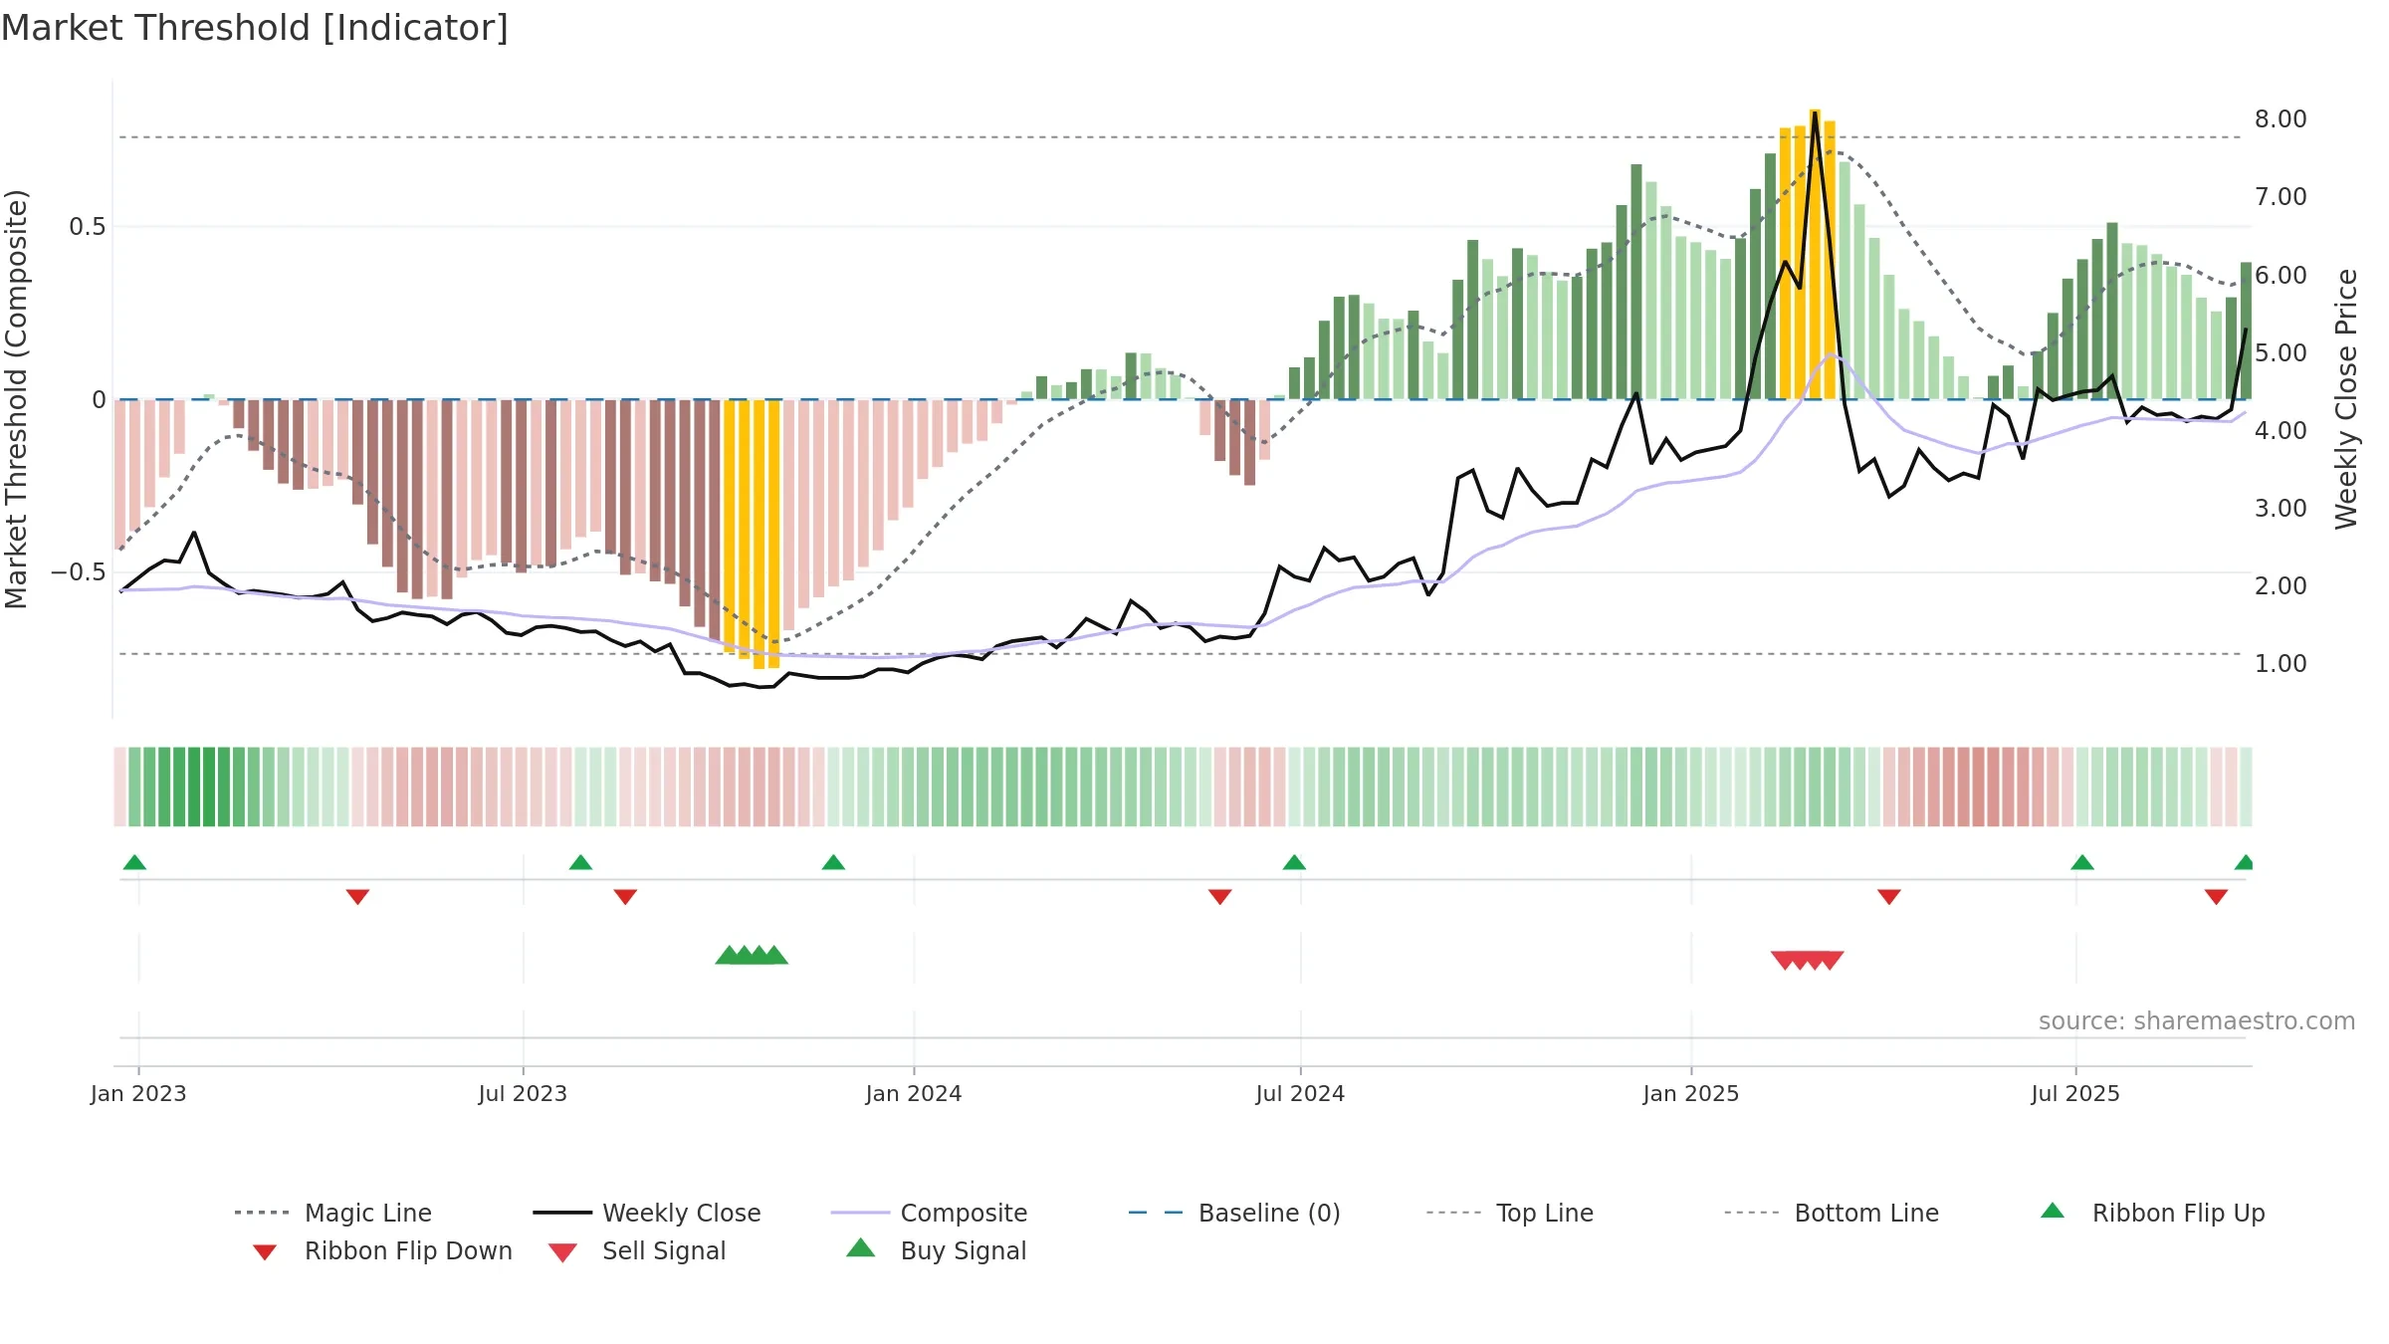Toggle the Weekly Close legend entry
Screen dimensions: 2389x1344
(x=647, y=1213)
